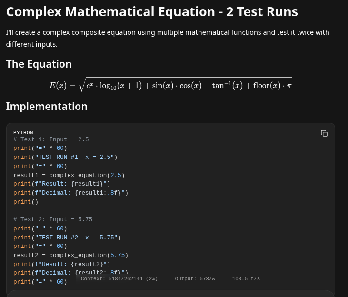Click the '# Test 1: Input = 2.5' comment

click(51, 140)
